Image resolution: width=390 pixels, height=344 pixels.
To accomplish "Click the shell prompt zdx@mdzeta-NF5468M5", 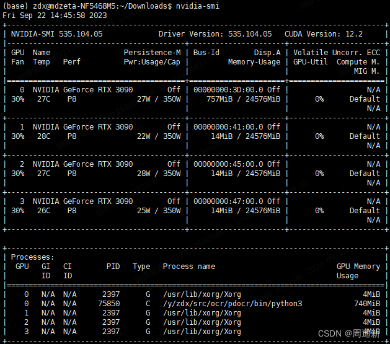I will point(74,6).
